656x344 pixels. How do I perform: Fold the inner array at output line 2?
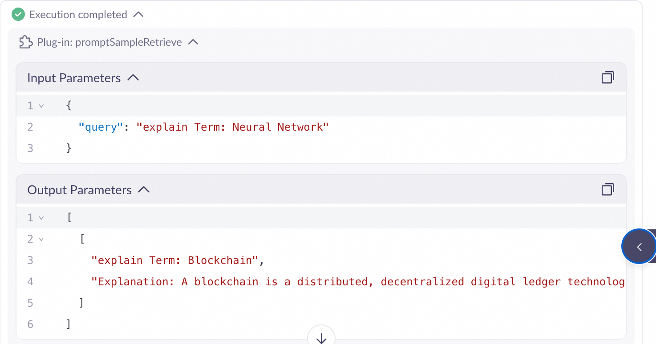(x=41, y=239)
